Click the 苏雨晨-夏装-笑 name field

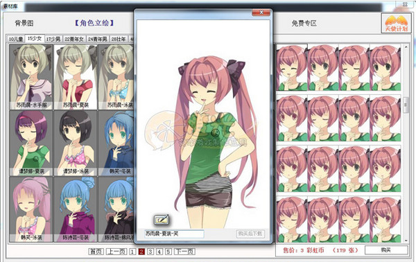pyautogui.click(x=174, y=234)
